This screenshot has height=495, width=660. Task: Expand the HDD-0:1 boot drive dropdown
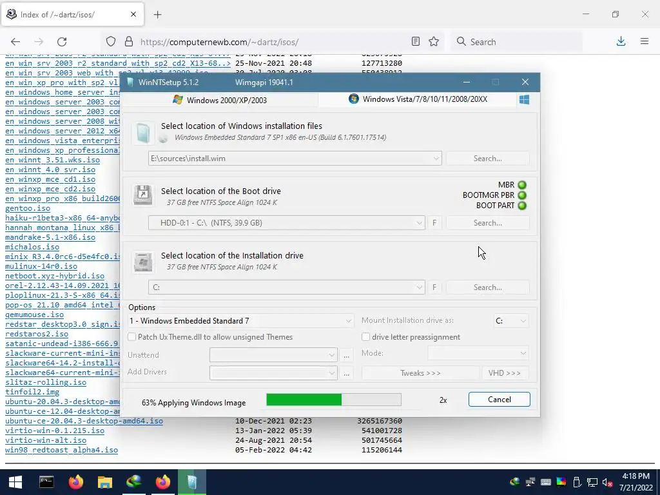pyautogui.click(x=419, y=223)
